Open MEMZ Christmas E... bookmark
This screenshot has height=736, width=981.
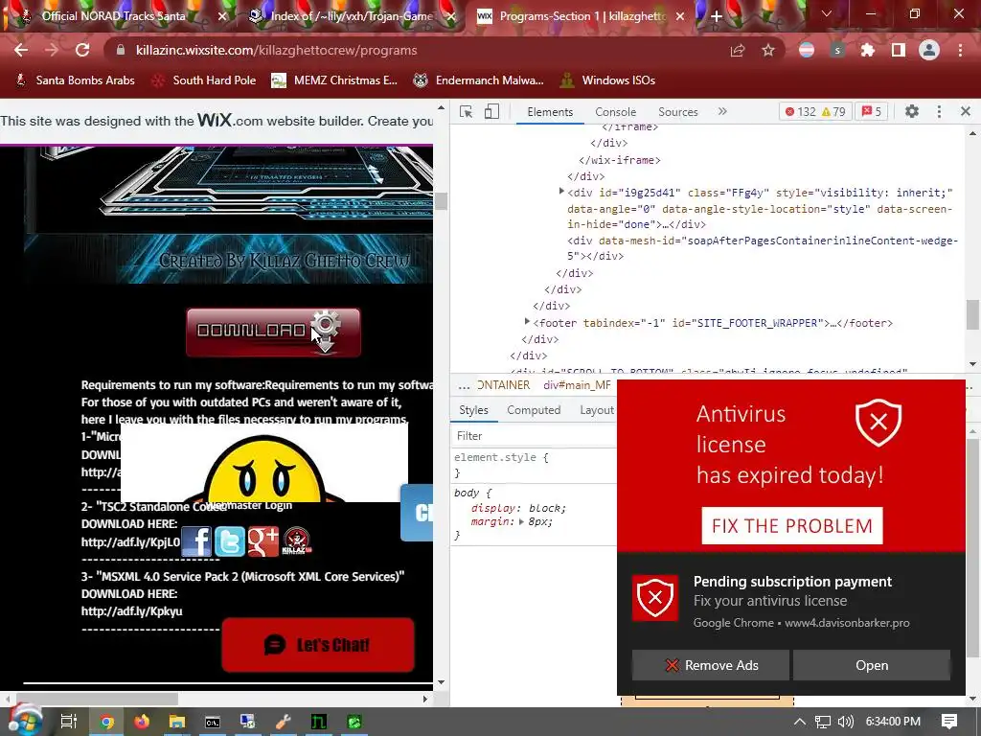click(x=334, y=80)
